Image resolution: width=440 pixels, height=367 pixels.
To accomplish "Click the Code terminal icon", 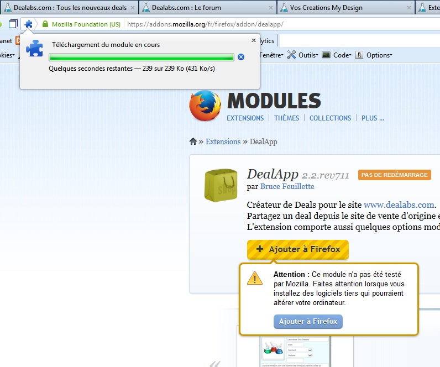I will (x=326, y=55).
